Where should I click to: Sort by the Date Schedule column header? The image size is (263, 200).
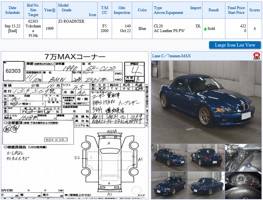pyautogui.click(x=13, y=10)
